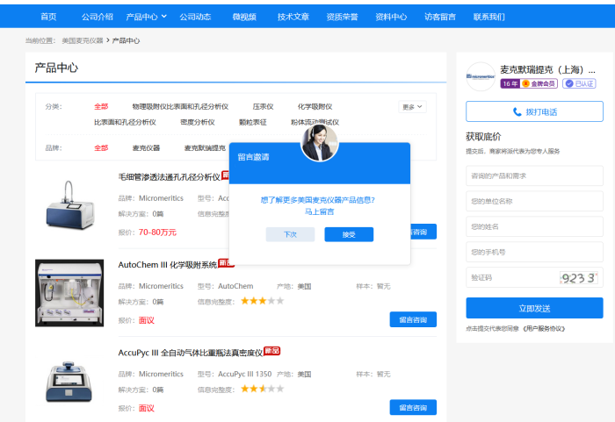Open the AutoChem III product thumbnail

69,293
